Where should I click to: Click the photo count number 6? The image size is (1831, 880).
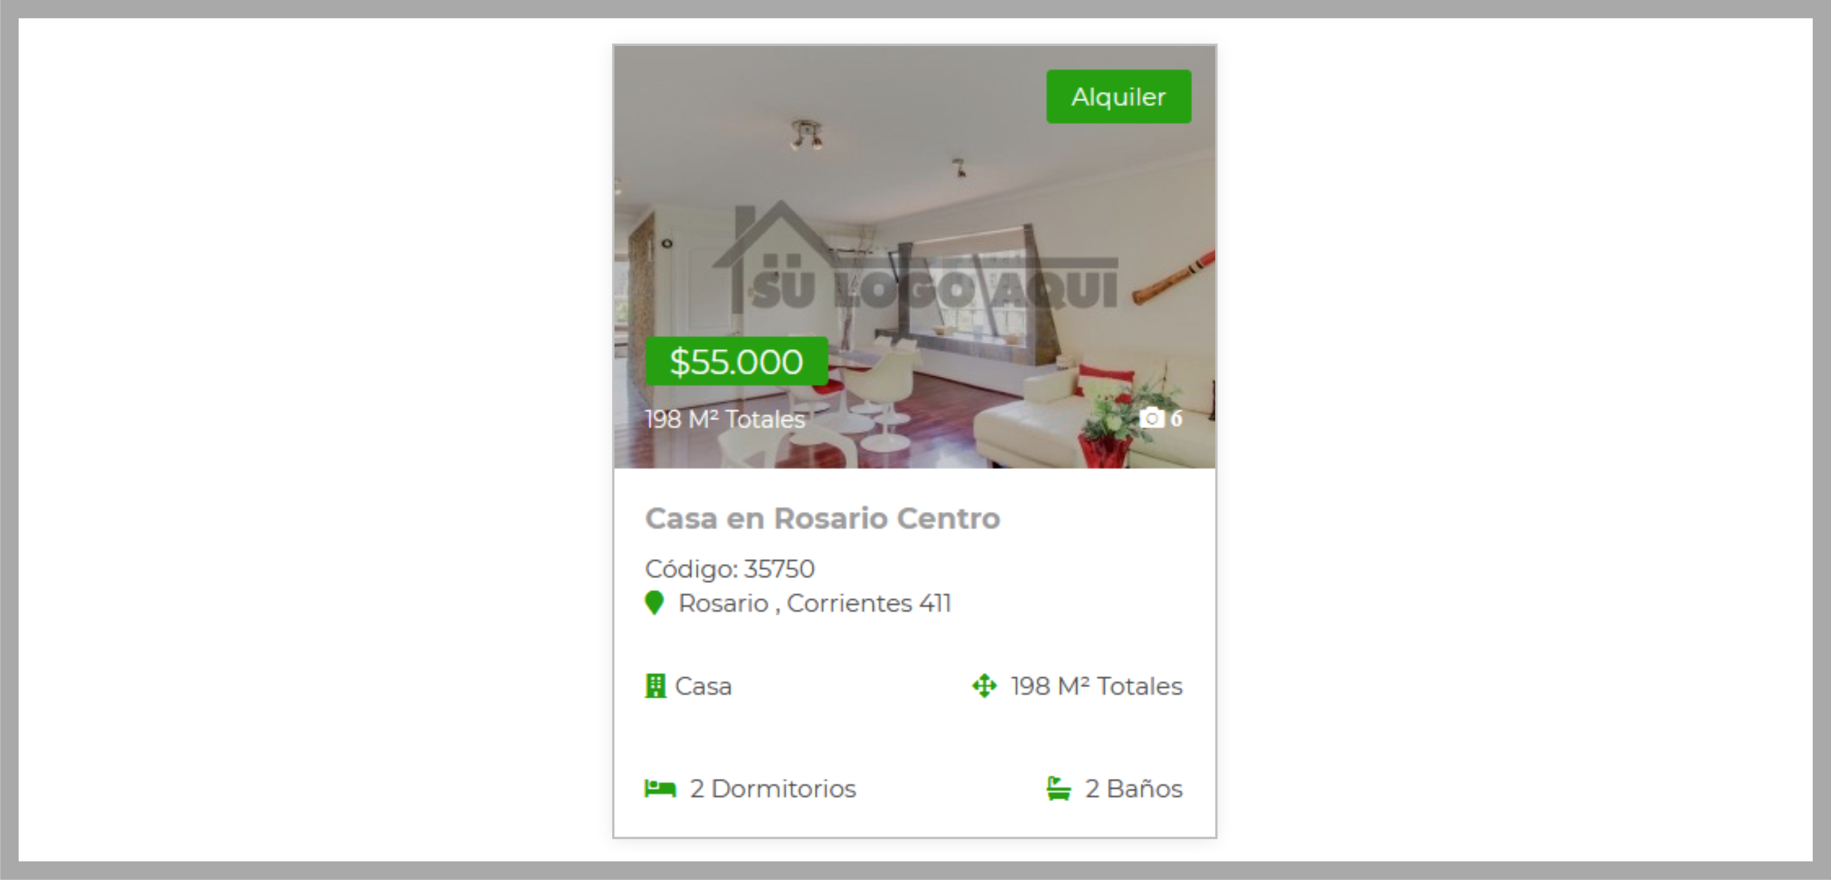click(1176, 418)
